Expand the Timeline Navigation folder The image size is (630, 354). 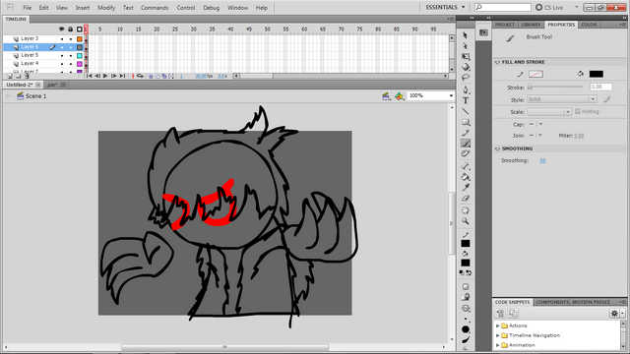[x=498, y=335]
